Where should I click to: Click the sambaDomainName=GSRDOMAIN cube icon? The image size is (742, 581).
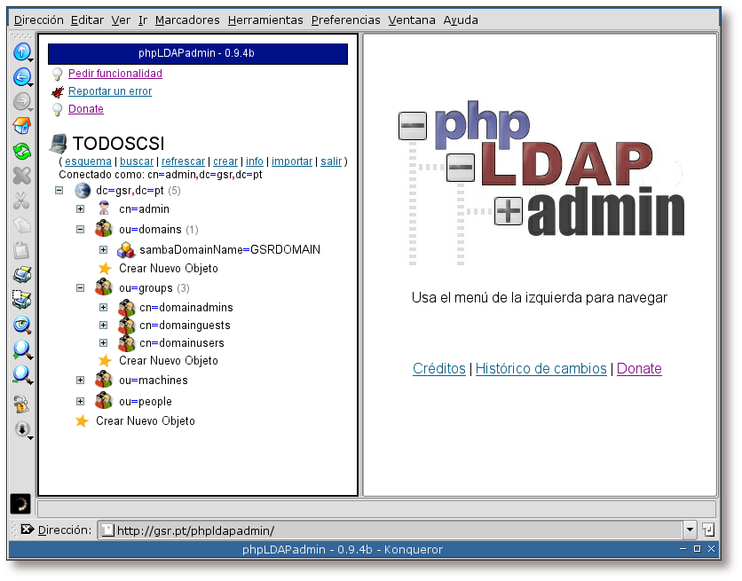125,250
